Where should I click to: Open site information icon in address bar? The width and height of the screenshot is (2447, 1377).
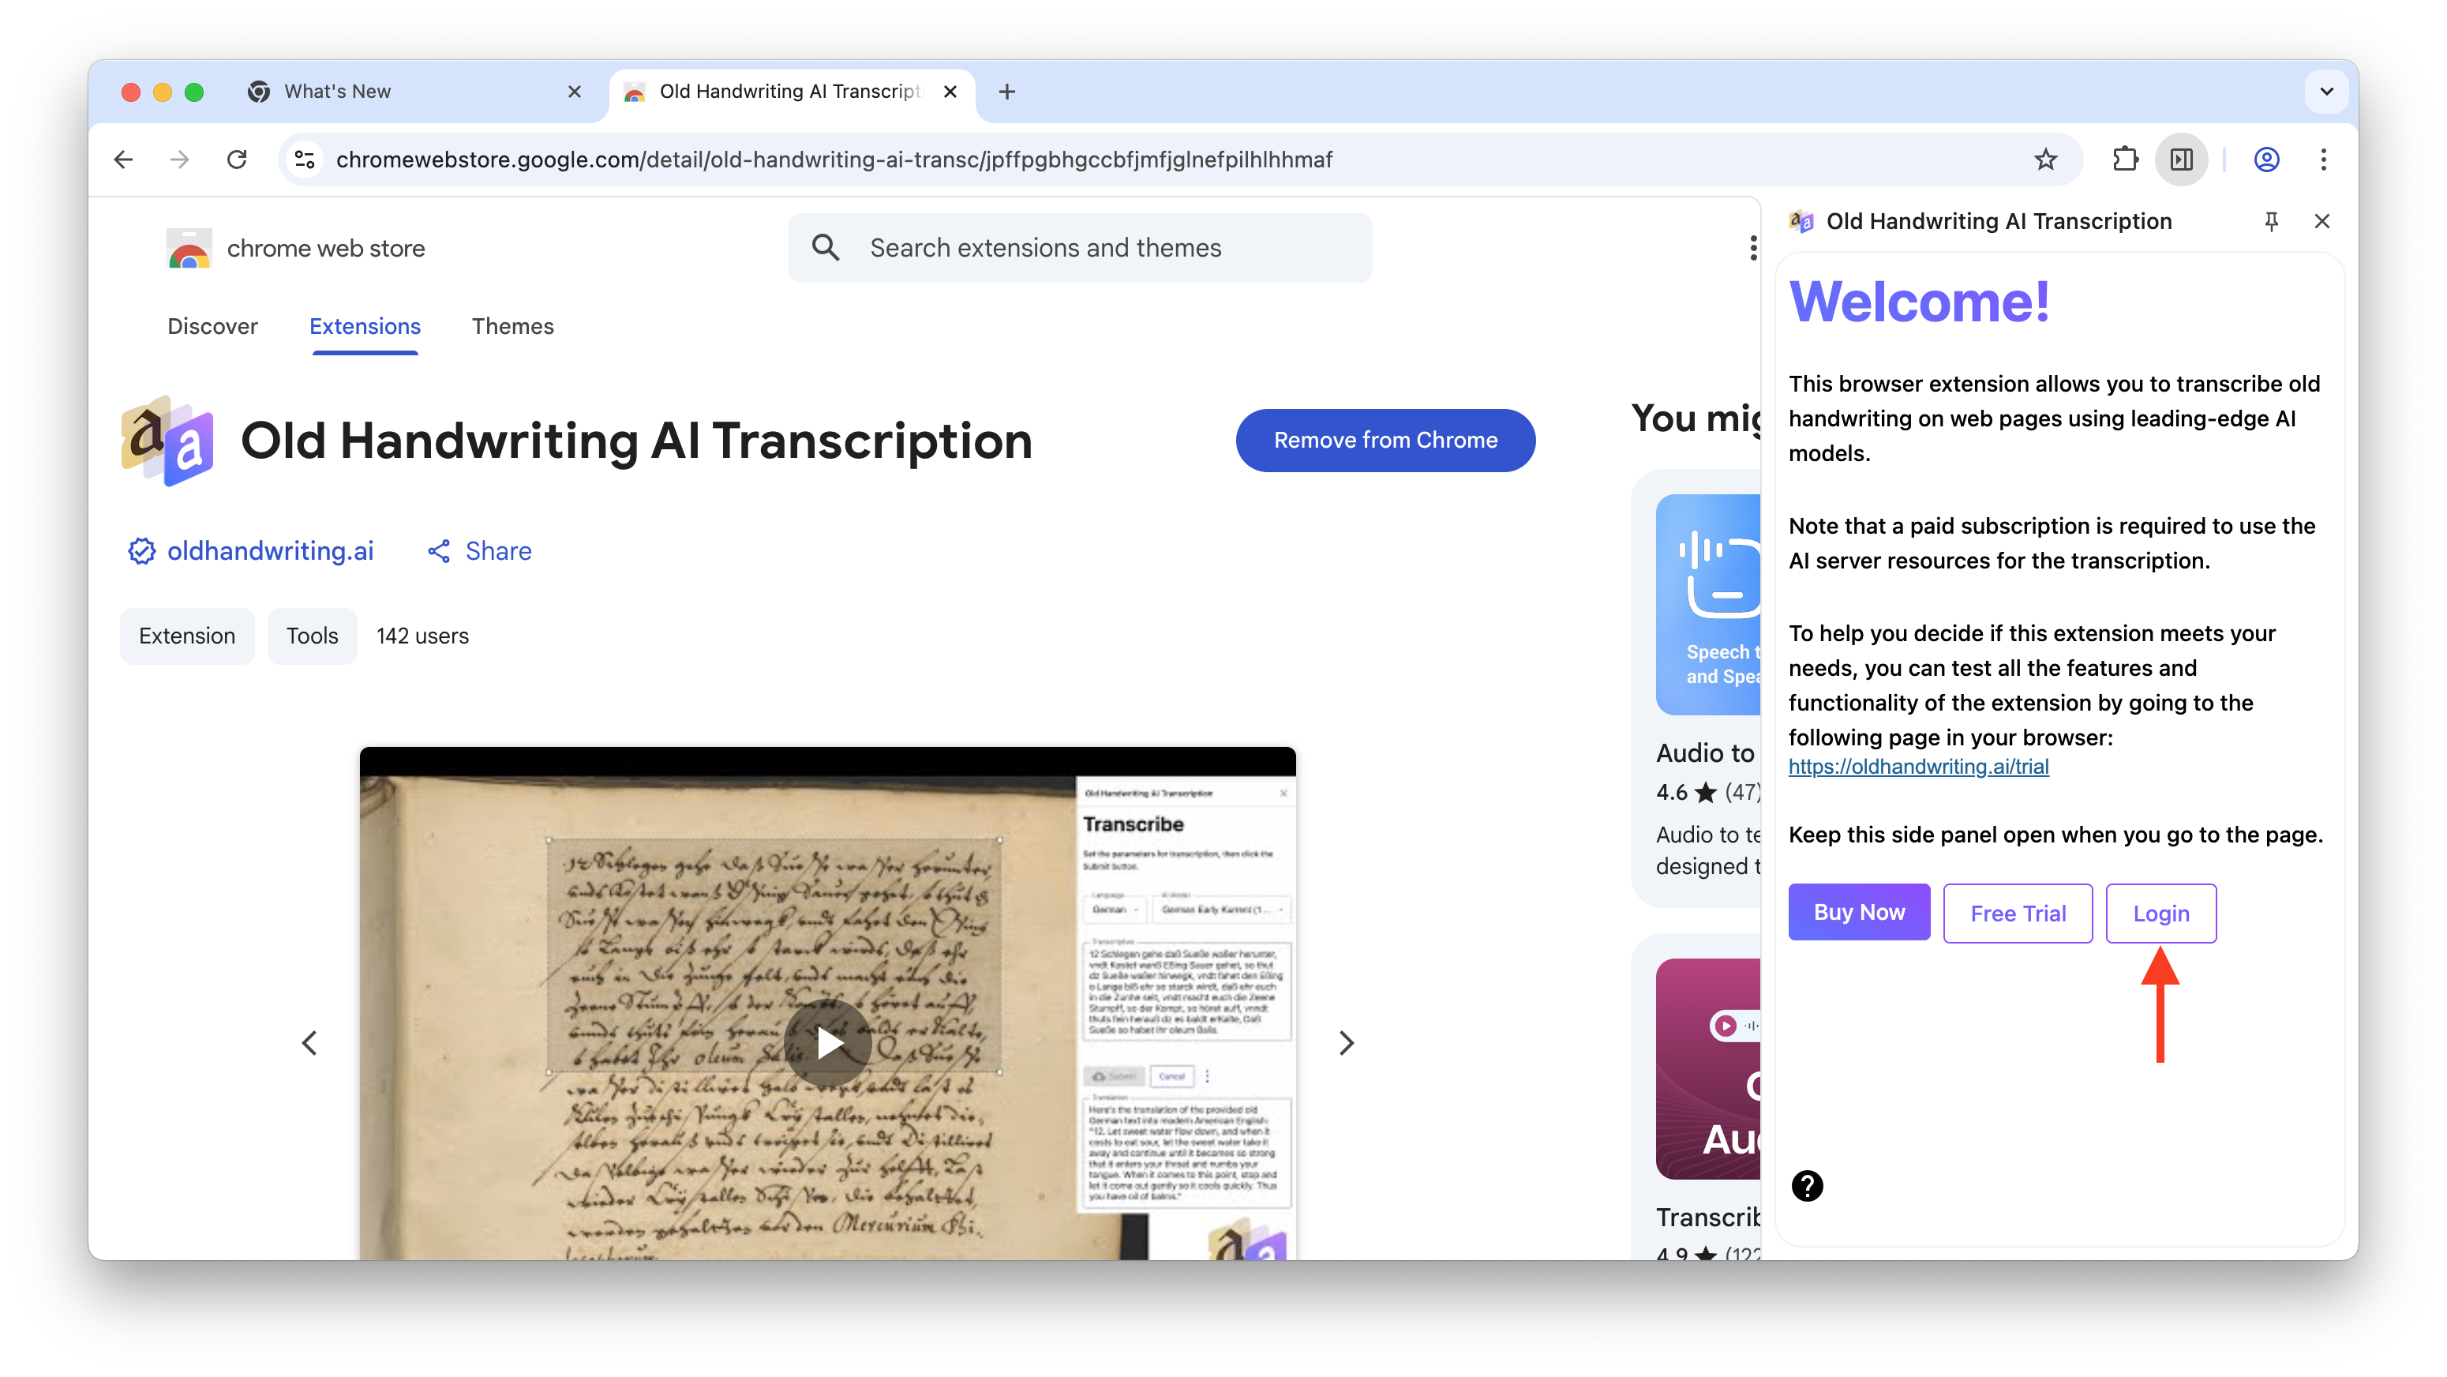tap(305, 159)
